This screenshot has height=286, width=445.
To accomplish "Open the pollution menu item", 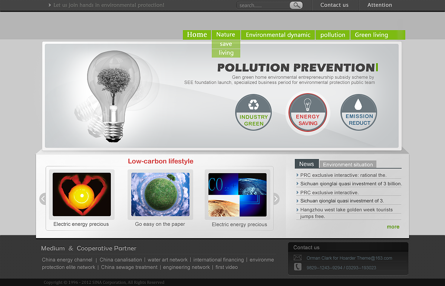I will [333, 35].
